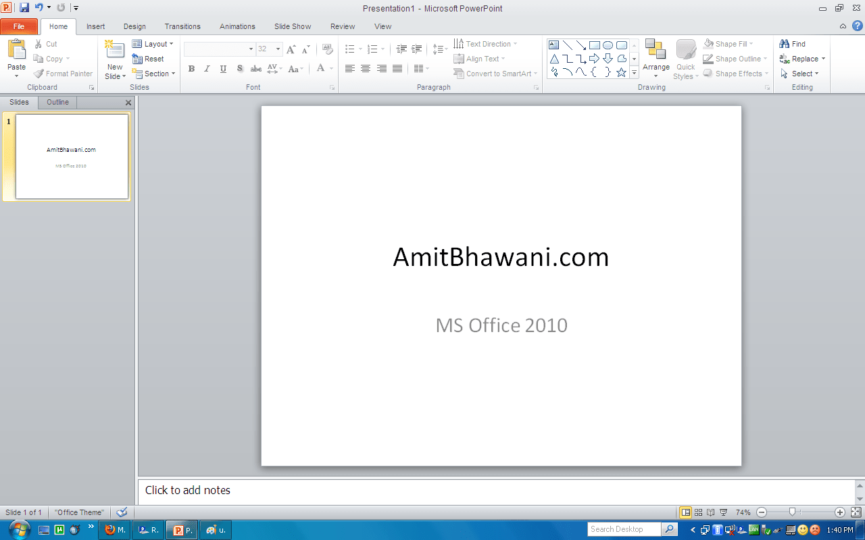Click zoom out minus button
The image size is (865, 540).
pyautogui.click(x=762, y=512)
